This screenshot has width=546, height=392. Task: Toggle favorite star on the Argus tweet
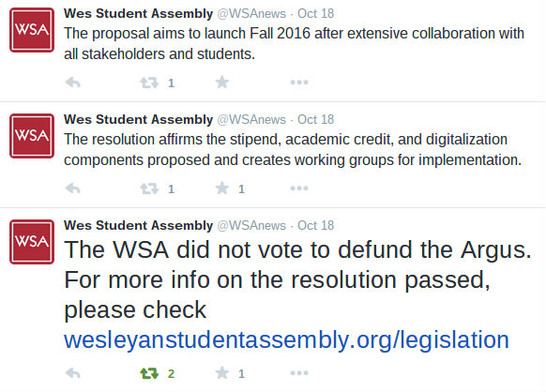point(221,373)
